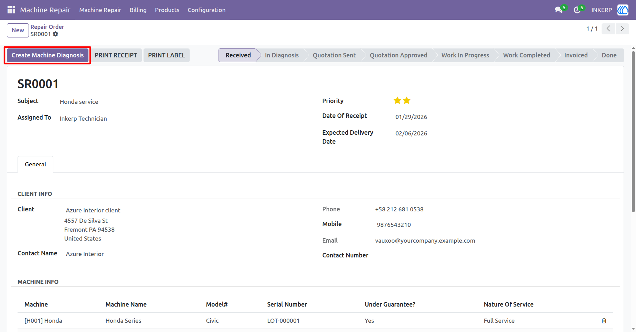Open the conversations chat icon

(559, 10)
